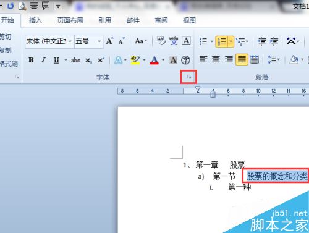This screenshot has height=233, width=309.
Task: Click redo in quick access toolbar
Action: (x=11, y=6)
